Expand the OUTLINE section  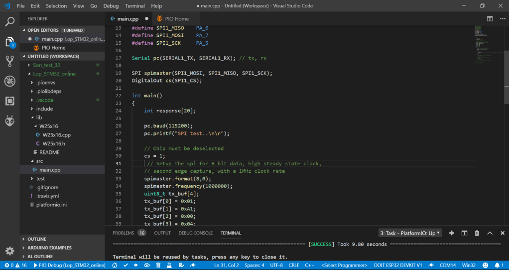click(x=37, y=239)
